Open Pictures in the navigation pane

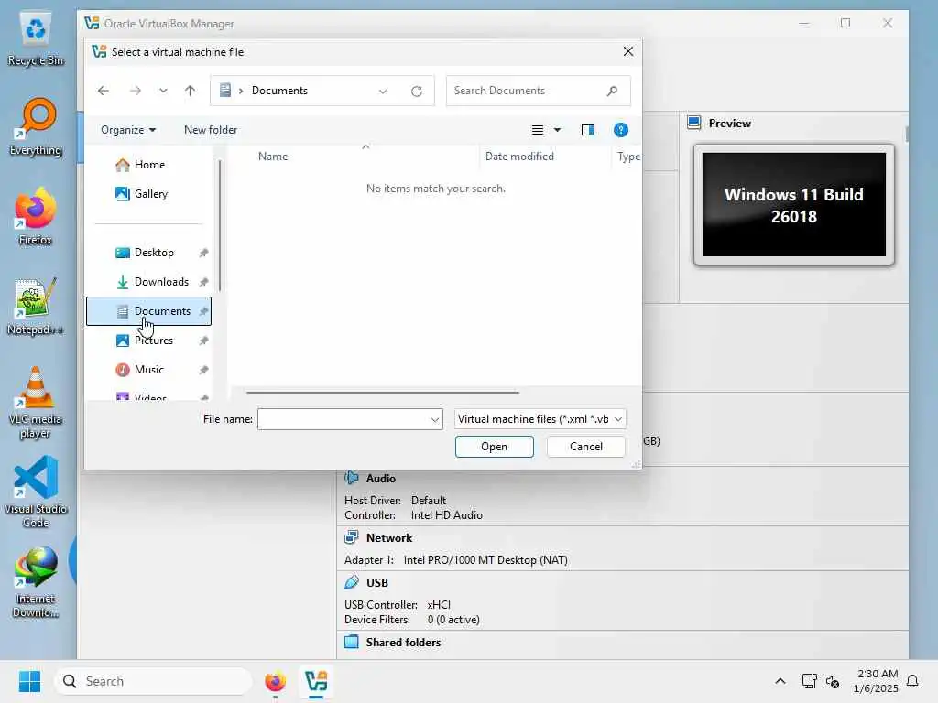149,341
